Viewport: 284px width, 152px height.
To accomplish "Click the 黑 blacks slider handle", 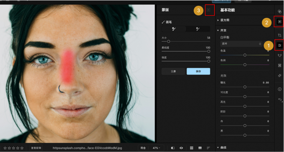I will pos(245,135).
